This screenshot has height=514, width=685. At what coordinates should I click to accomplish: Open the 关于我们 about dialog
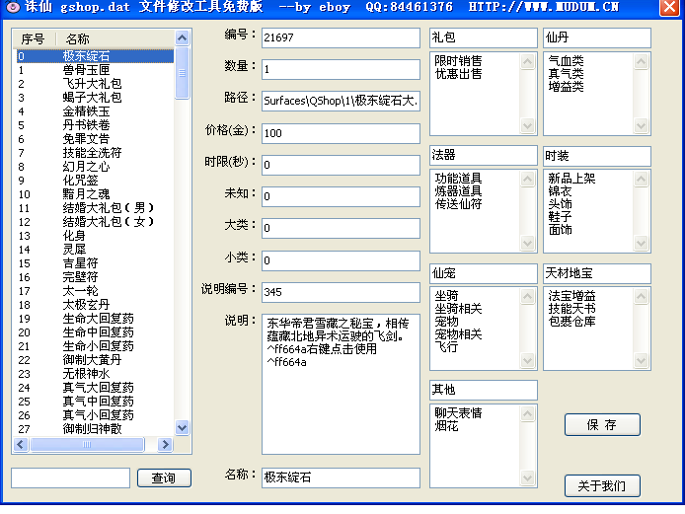click(602, 485)
